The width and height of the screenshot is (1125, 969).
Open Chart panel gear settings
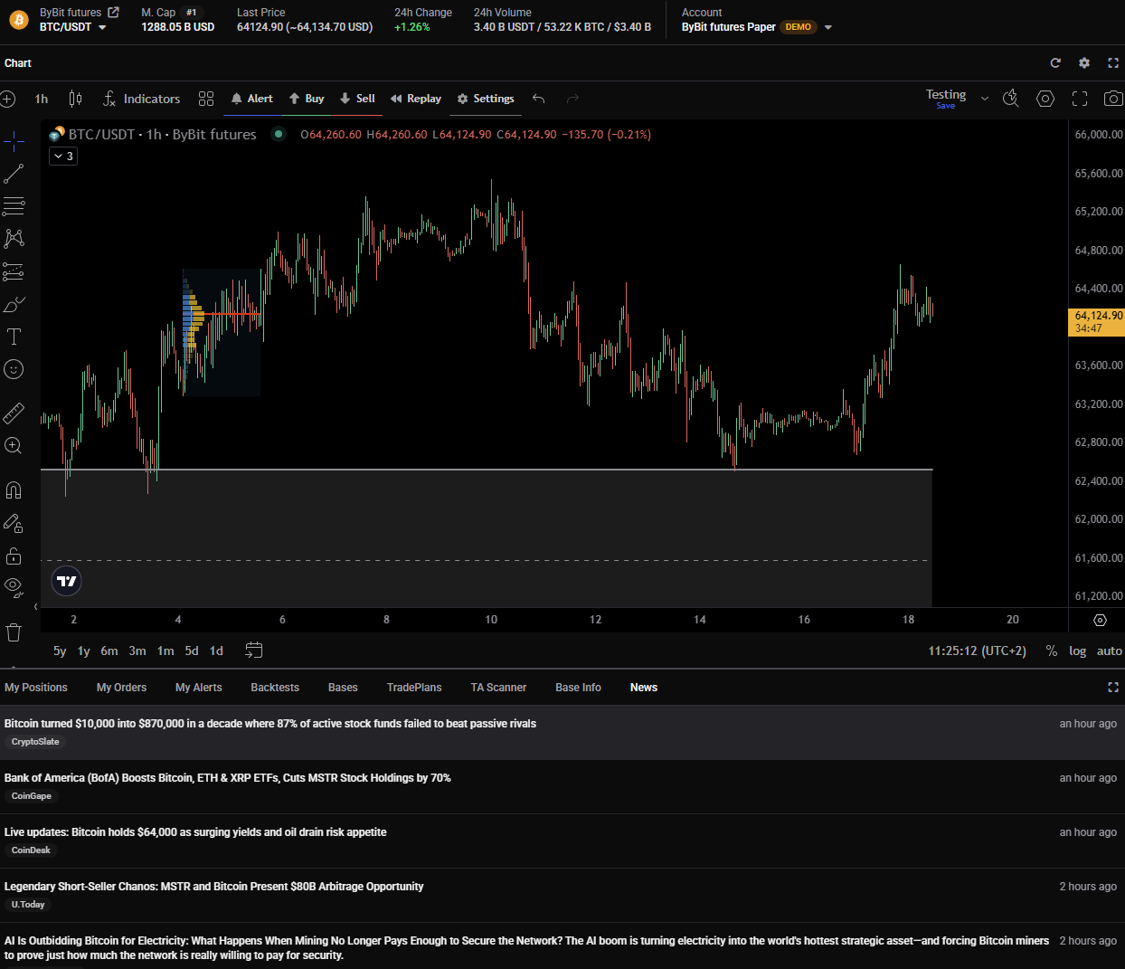[x=1084, y=63]
